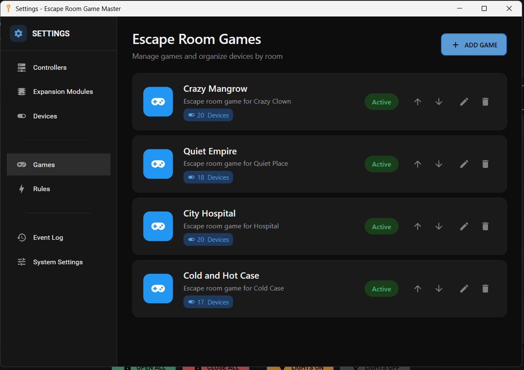Screen dimensions: 524x370
Task: Click the Active status of Crazy Mangrow
Action: [x=381, y=102]
